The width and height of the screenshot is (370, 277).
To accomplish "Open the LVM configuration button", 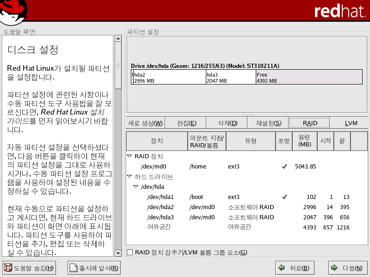I will (x=351, y=123).
